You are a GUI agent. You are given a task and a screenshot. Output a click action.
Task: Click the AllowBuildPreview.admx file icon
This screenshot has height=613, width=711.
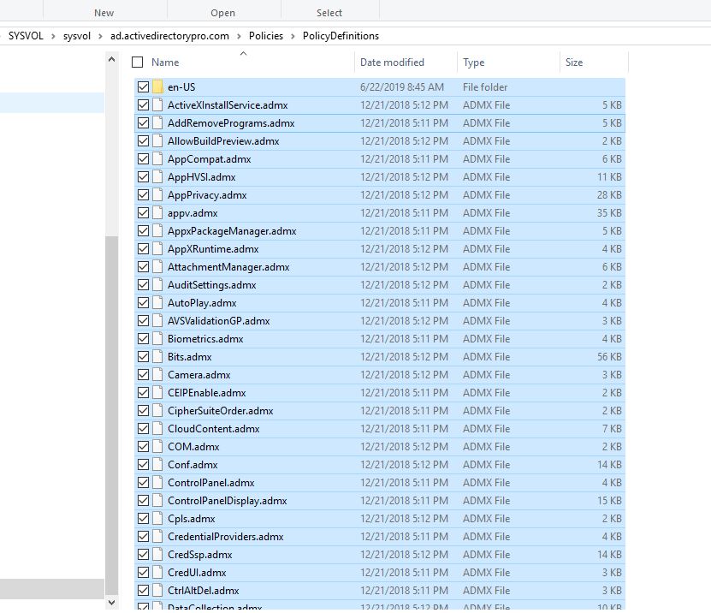click(x=157, y=141)
